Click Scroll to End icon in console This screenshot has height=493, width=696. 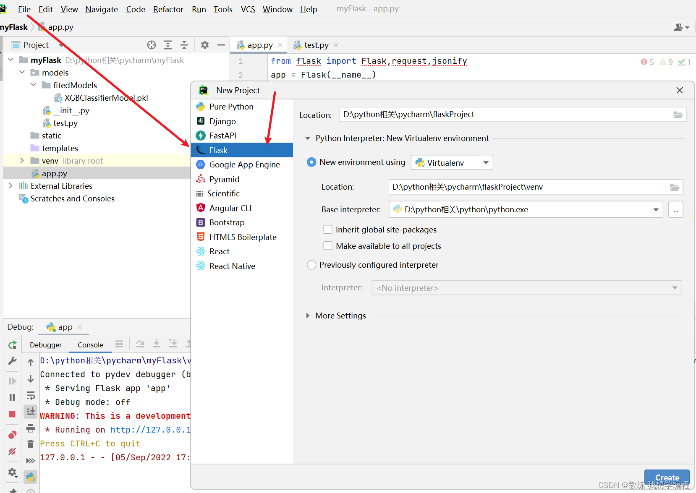[31, 412]
